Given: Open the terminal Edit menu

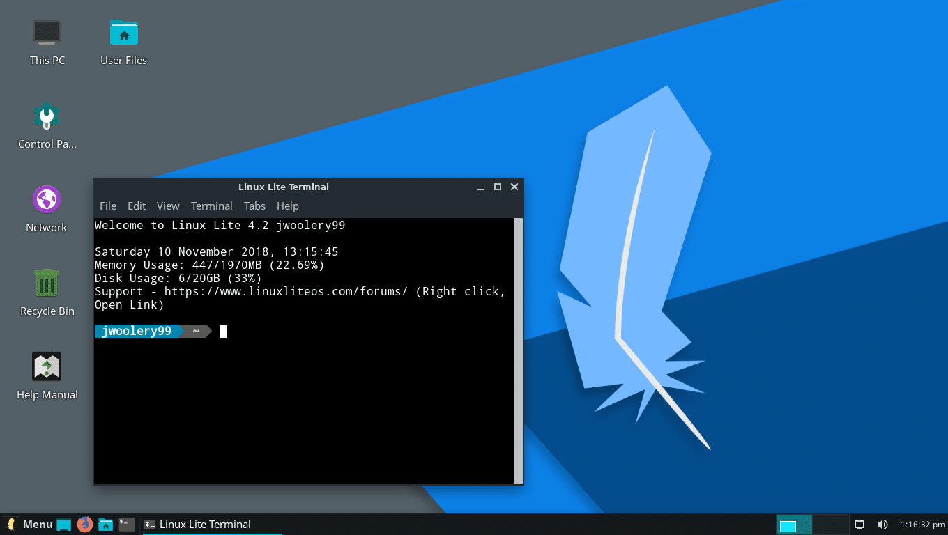Looking at the screenshot, I should [137, 206].
